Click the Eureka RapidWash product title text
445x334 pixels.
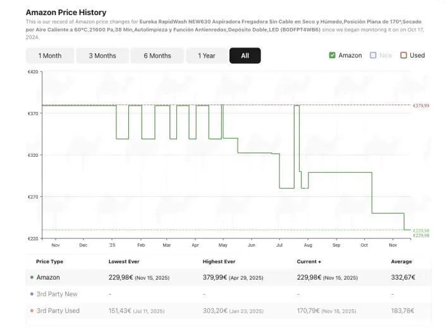coord(224,25)
